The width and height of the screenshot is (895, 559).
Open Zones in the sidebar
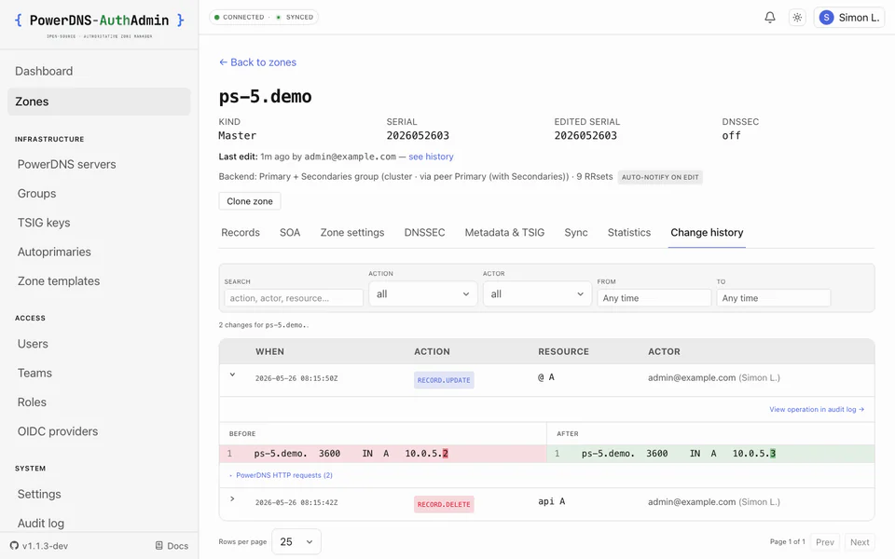(99, 102)
